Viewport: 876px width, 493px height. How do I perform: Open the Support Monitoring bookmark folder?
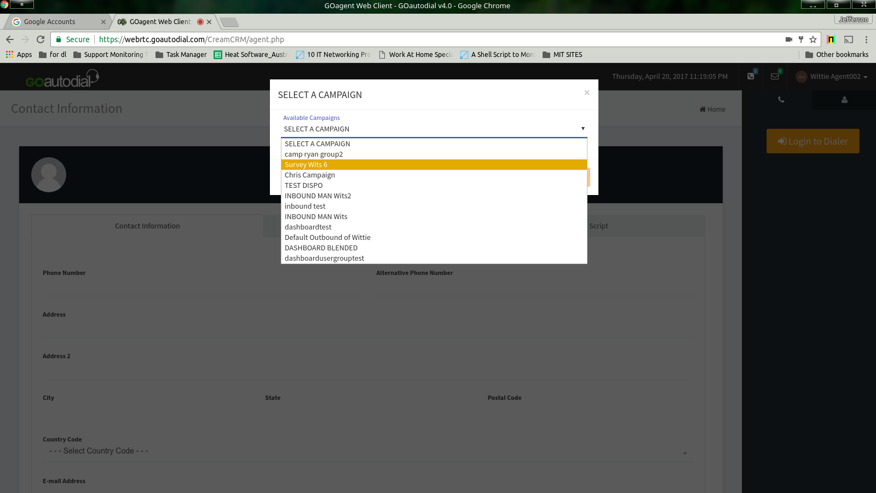coord(111,55)
